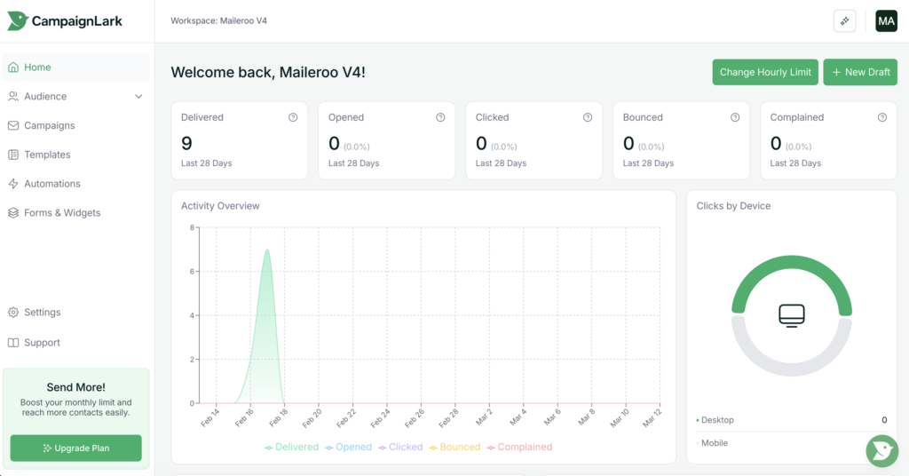
Task: Click help icon on Delivered card
Action: (x=293, y=117)
